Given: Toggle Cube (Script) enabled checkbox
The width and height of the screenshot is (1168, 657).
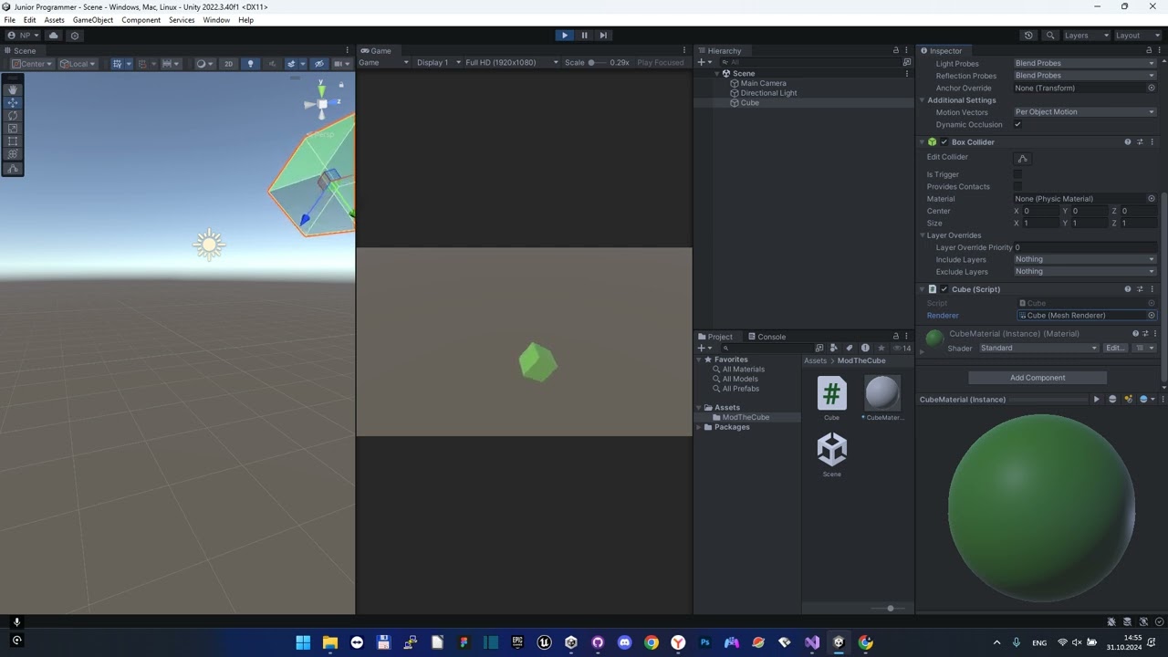Looking at the screenshot, I should pyautogui.click(x=944, y=289).
